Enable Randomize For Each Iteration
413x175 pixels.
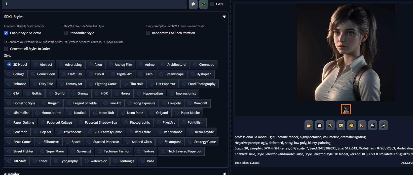point(148,33)
